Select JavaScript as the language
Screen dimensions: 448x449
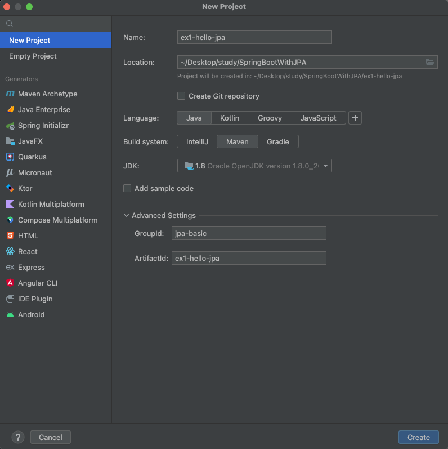point(318,118)
